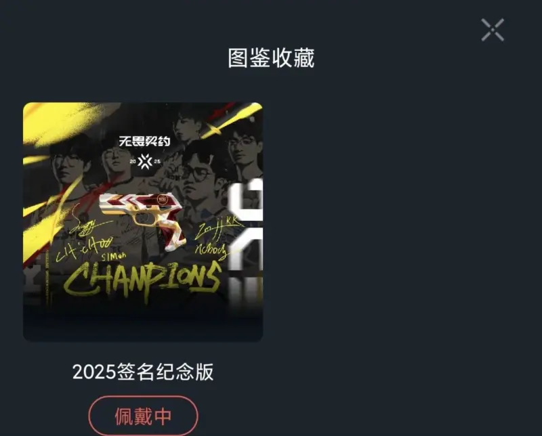Click the 无畏契约 logo on the card
The height and width of the screenshot is (436, 542).
point(145,141)
